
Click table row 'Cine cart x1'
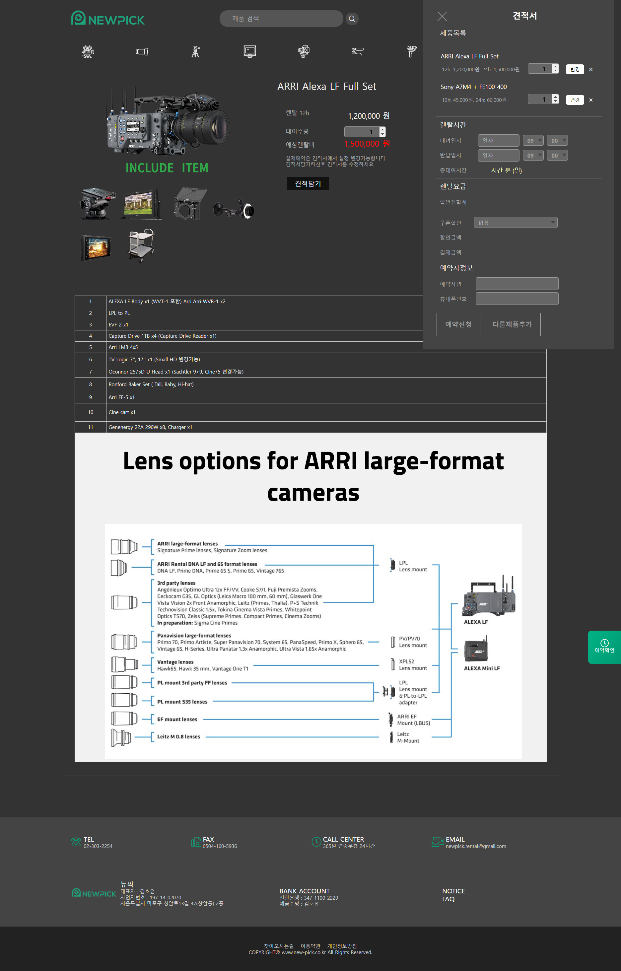(x=310, y=412)
